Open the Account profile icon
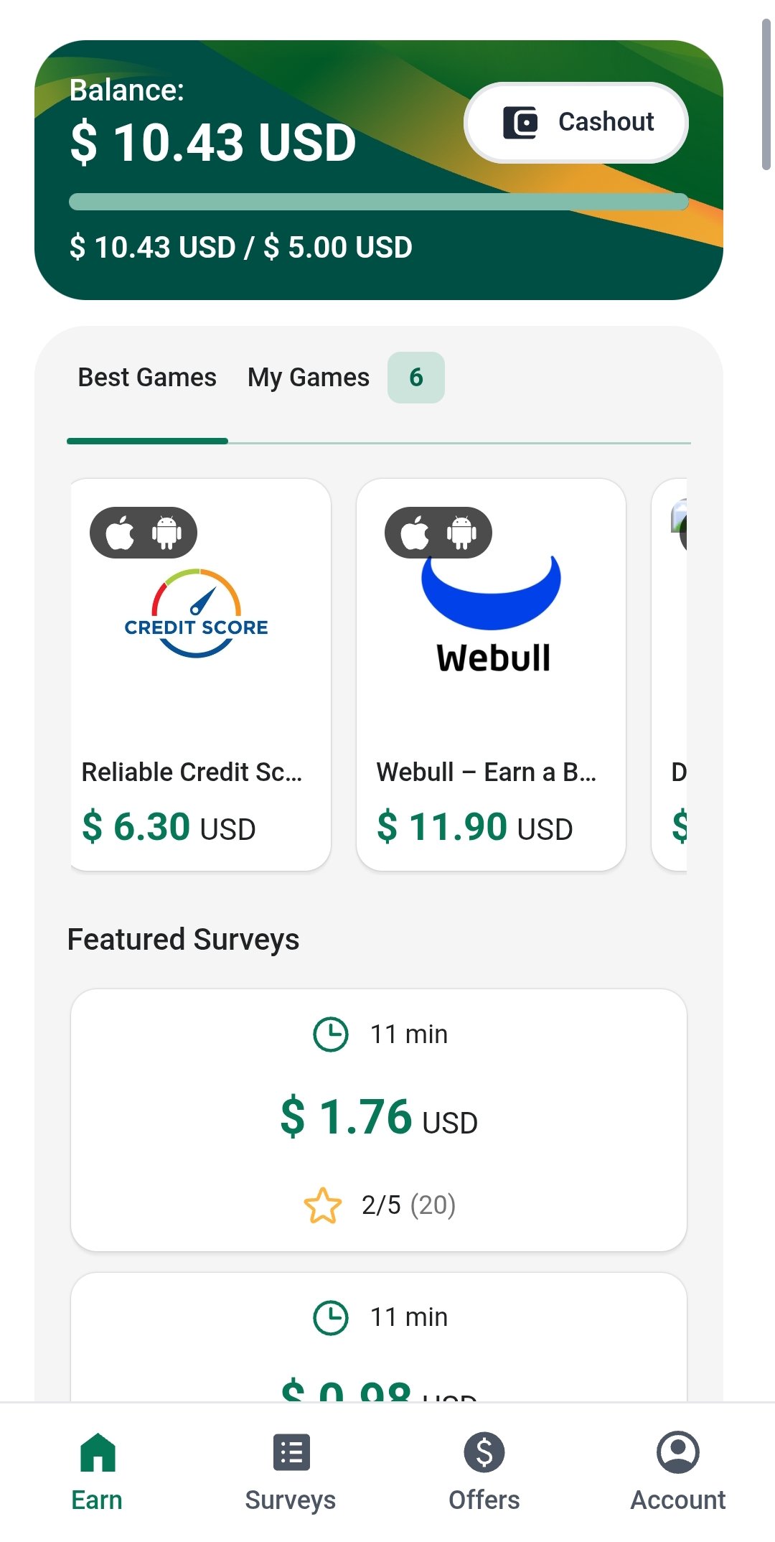Viewport: 775px width, 1542px height. 678,1452
